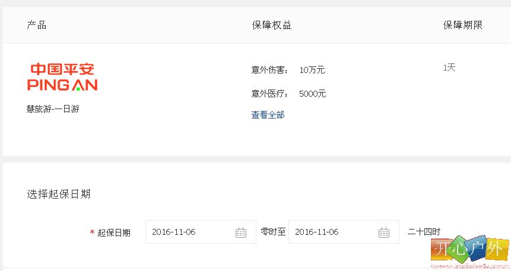Click the 10万元 coverage amount
511x271 pixels.
coord(312,70)
